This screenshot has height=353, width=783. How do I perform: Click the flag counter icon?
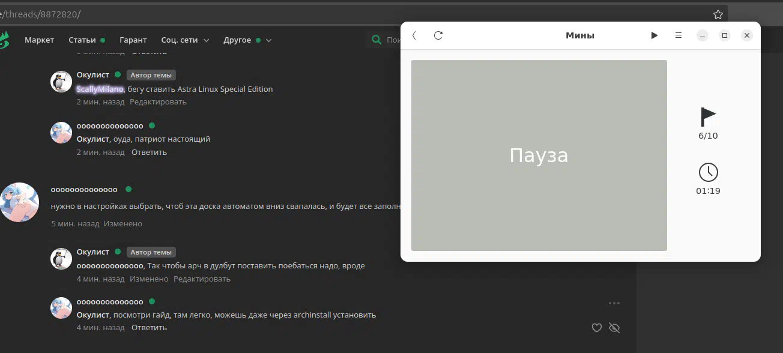click(x=709, y=116)
